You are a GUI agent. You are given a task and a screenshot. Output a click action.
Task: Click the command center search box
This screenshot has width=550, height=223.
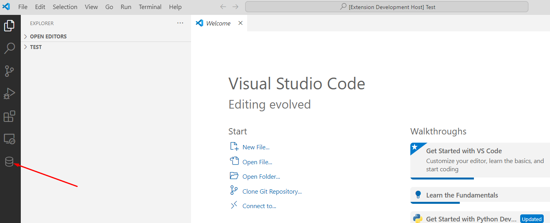click(x=387, y=7)
